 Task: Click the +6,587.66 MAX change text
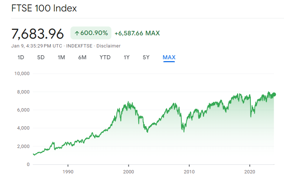pos(137,33)
